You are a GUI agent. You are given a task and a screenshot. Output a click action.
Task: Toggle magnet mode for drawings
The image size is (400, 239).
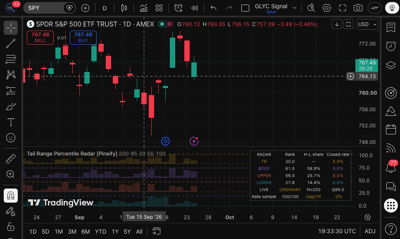point(11,196)
